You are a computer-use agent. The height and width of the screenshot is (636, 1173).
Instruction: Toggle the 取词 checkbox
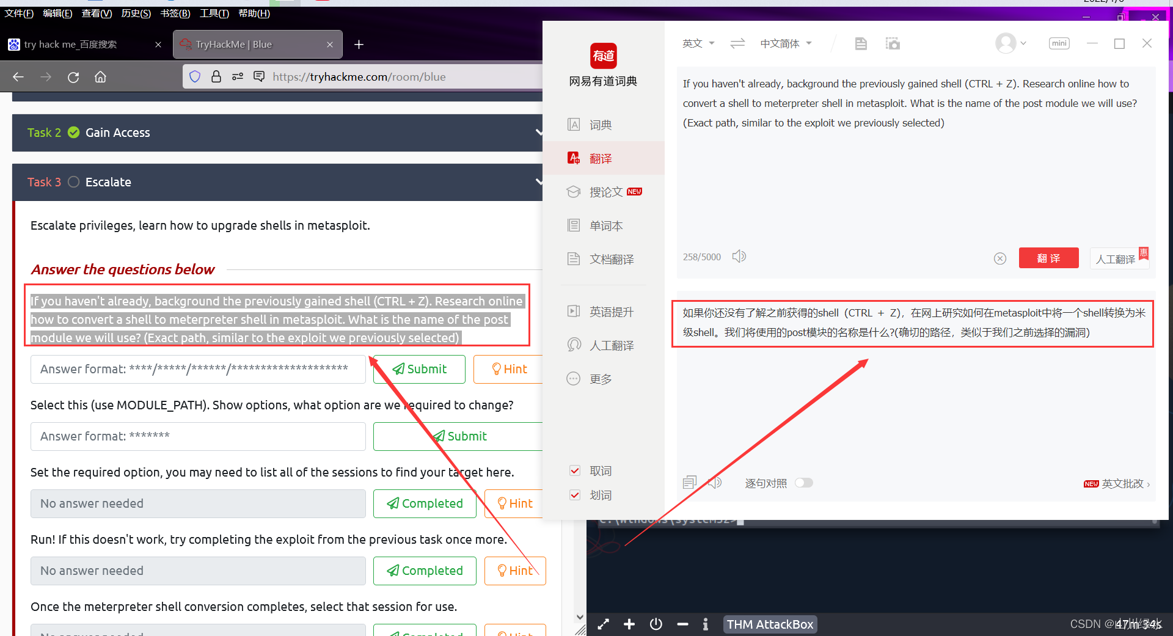coord(574,470)
